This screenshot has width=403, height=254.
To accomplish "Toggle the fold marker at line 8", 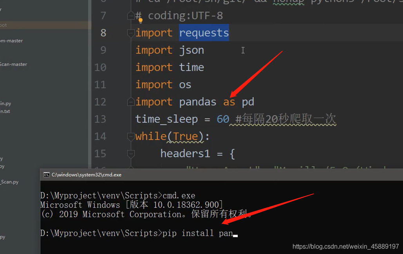I will 131,33.
